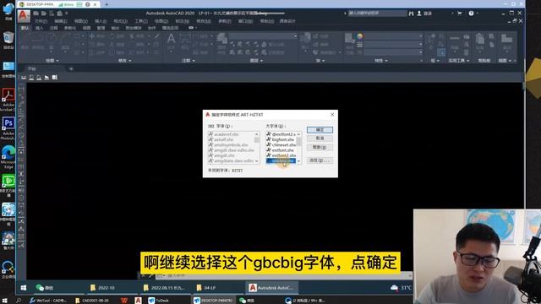Open CAD2021-08-20 folder in local taskbar
This screenshot has height=304, width=541.
92,301
